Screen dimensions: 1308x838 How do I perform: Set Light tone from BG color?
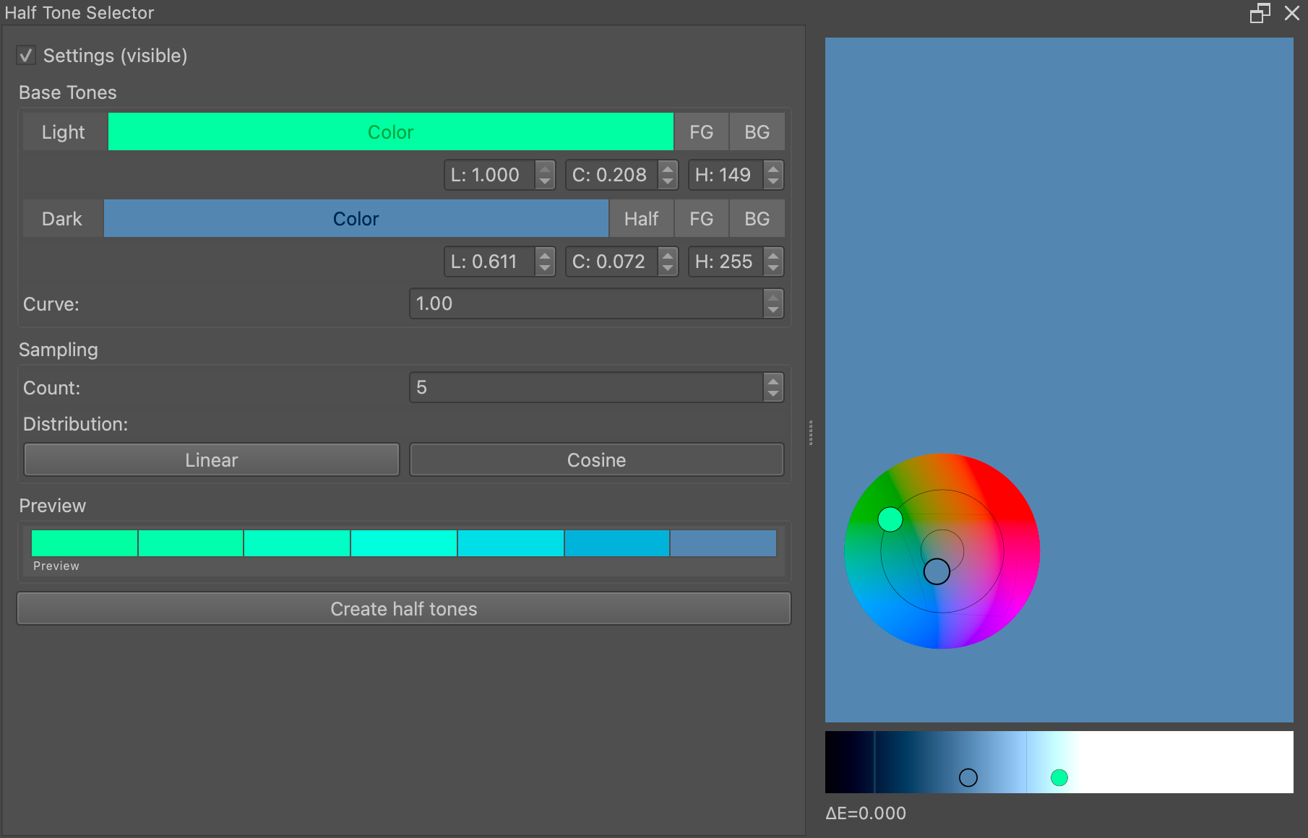point(757,132)
